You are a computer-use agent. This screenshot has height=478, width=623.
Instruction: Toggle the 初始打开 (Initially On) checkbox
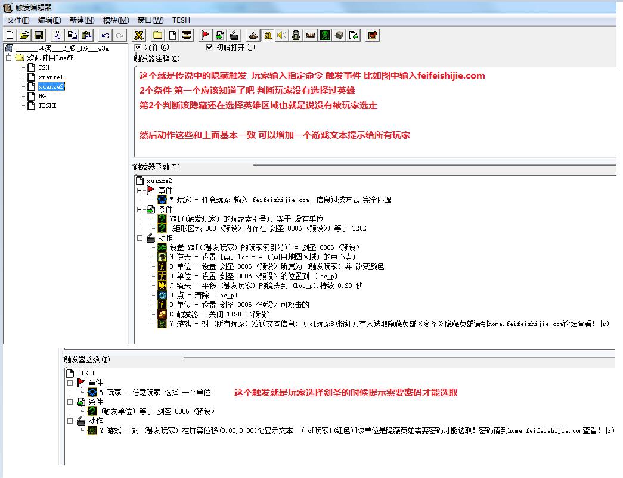[209, 48]
